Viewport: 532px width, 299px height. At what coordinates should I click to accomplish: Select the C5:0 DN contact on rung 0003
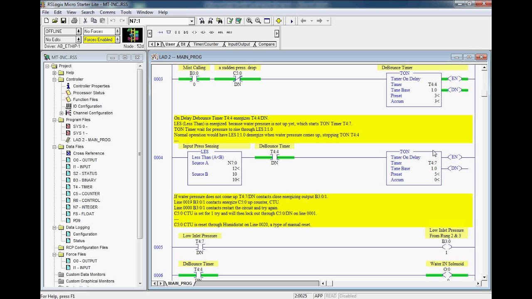[x=237, y=79]
